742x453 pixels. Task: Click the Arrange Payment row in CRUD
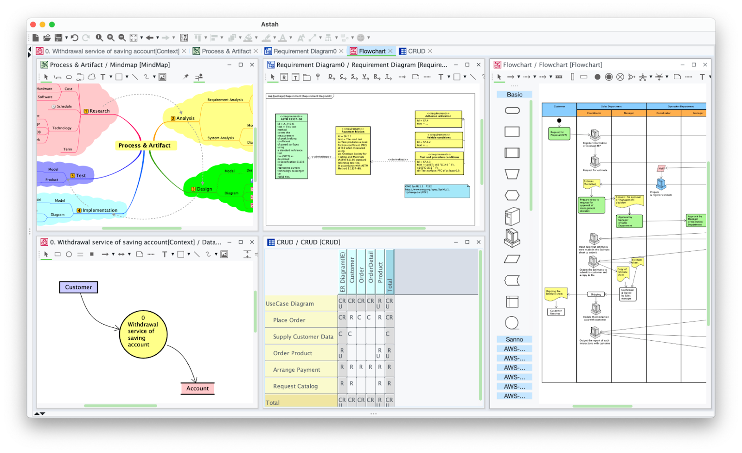click(x=301, y=370)
